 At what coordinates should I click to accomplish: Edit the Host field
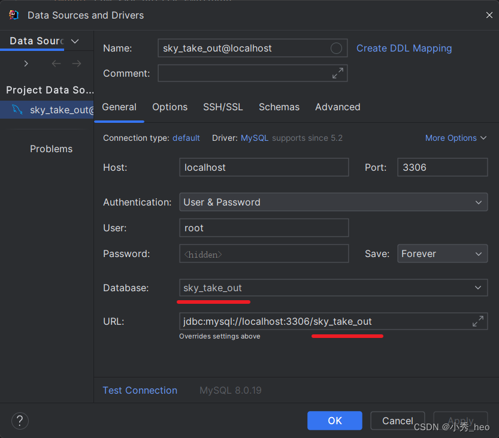264,167
